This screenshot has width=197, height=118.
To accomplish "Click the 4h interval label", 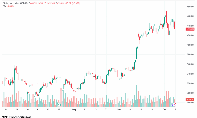I will [16, 3].
